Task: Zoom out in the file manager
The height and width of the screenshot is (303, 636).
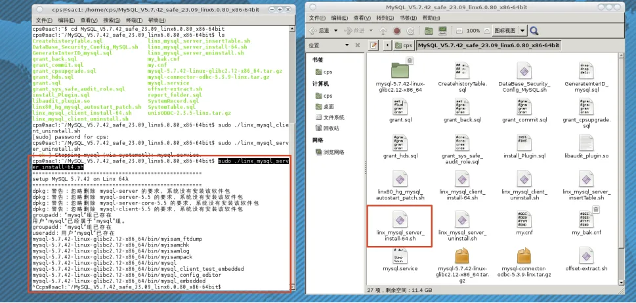Action: pos(459,31)
